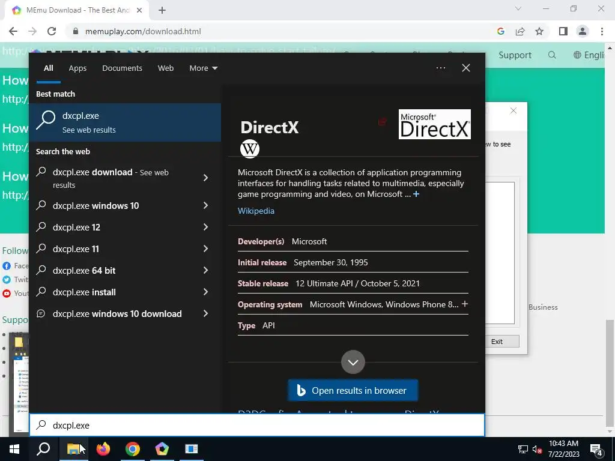Click the Windows Start button
Image resolution: width=615 pixels, height=461 pixels.
pos(14,449)
